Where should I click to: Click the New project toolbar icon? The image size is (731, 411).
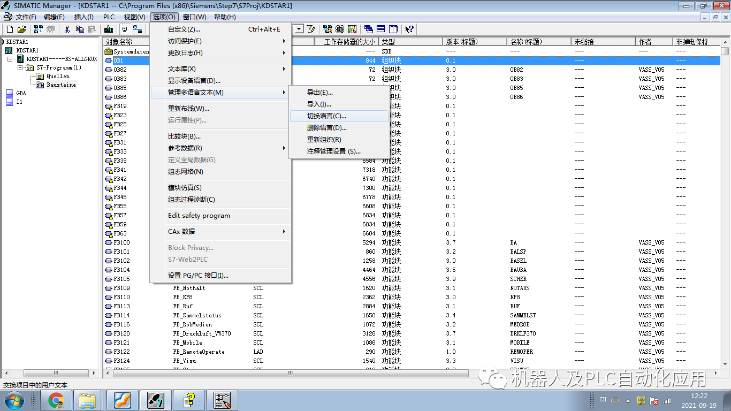point(10,29)
